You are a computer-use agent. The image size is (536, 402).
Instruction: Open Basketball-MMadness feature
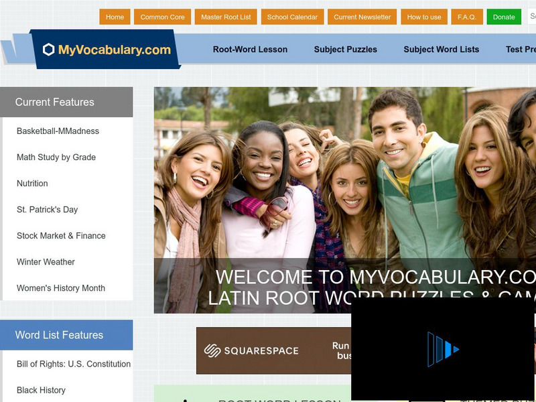(x=58, y=131)
